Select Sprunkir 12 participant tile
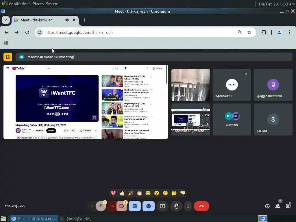296x222 pixels. coord(232,85)
